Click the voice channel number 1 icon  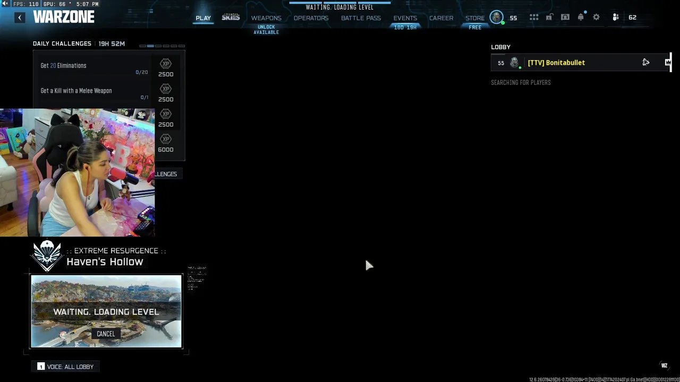click(x=41, y=367)
